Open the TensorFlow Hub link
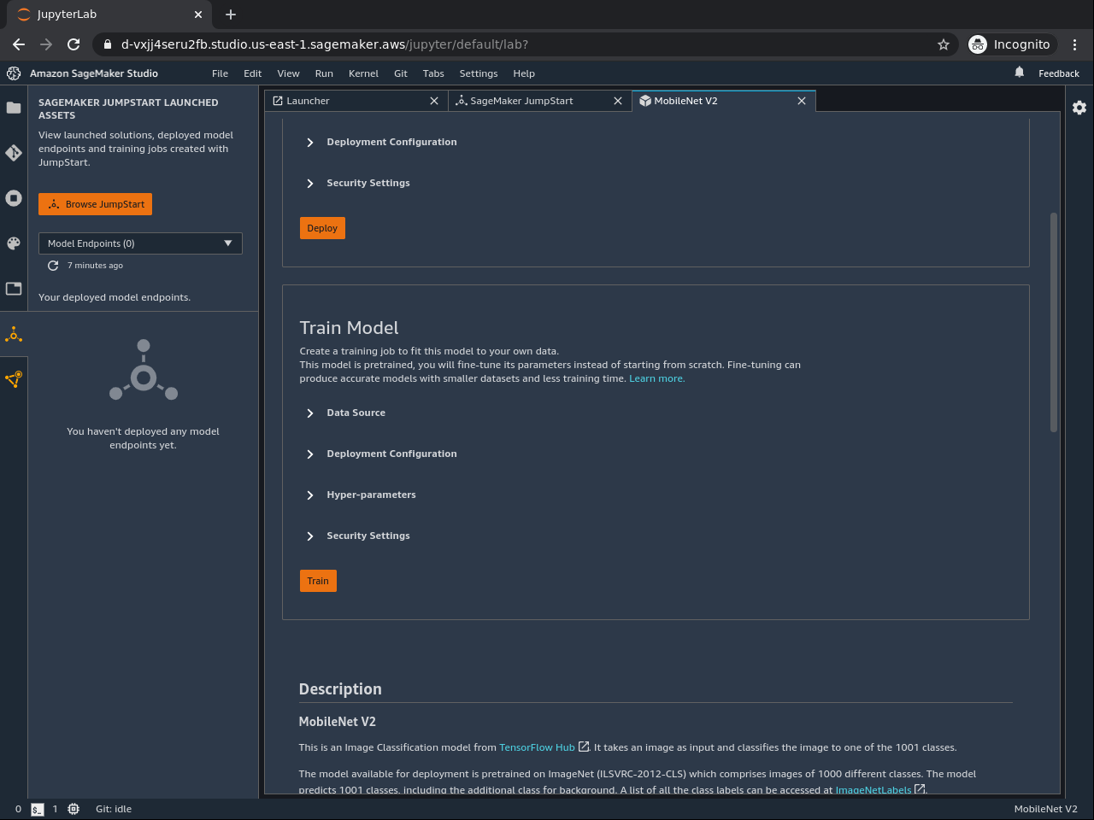Image resolution: width=1094 pixels, height=820 pixels. 537,747
